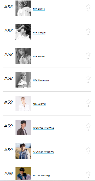Tap the star for NTX ChangHun
Viewport: 95px width, 181px height.
[x=88, y=78]
